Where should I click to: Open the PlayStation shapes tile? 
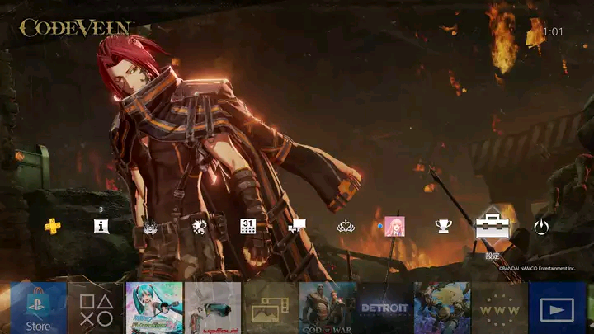pos(97,308)
